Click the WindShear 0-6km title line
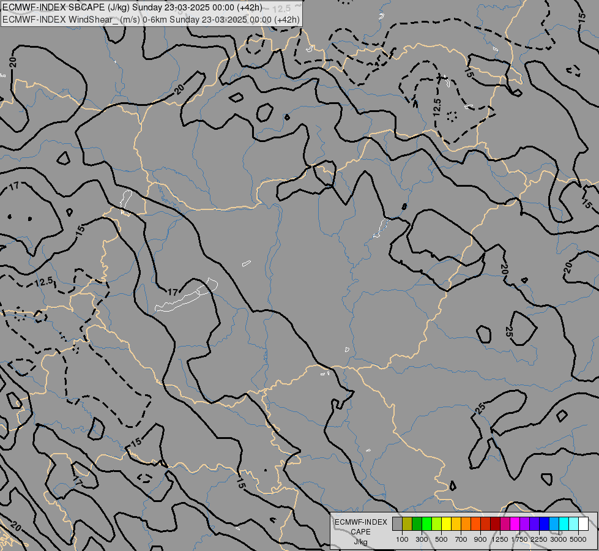The height and width of the screenshot is (551, 599). click(x=151, y=20)
